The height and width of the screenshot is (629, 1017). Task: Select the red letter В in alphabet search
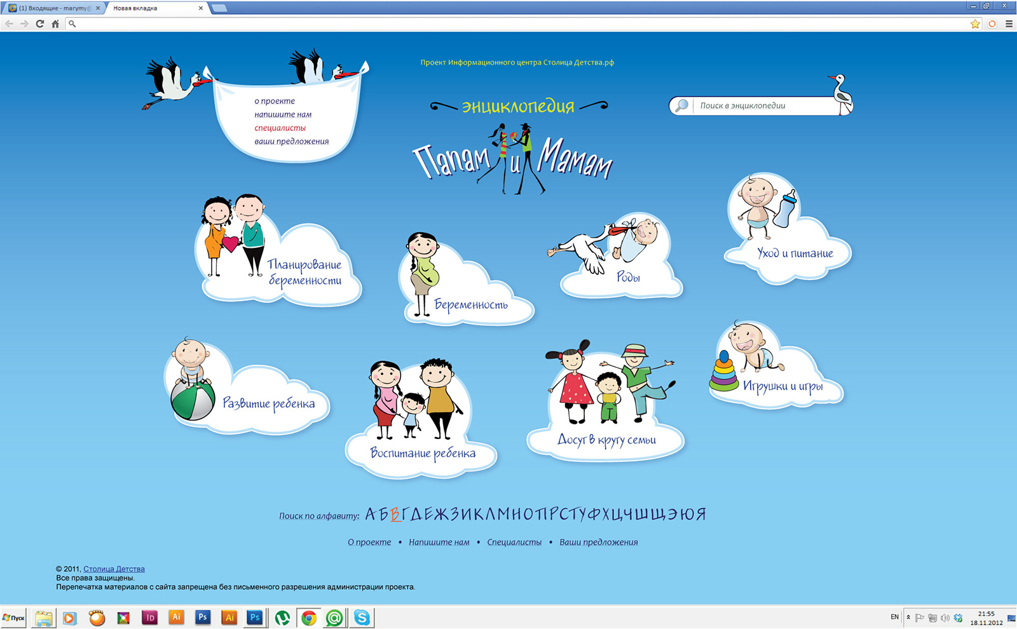(x=395, y=515)
